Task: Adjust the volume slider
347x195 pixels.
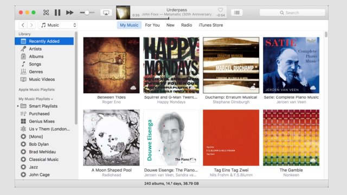Action: pos(87,12)
